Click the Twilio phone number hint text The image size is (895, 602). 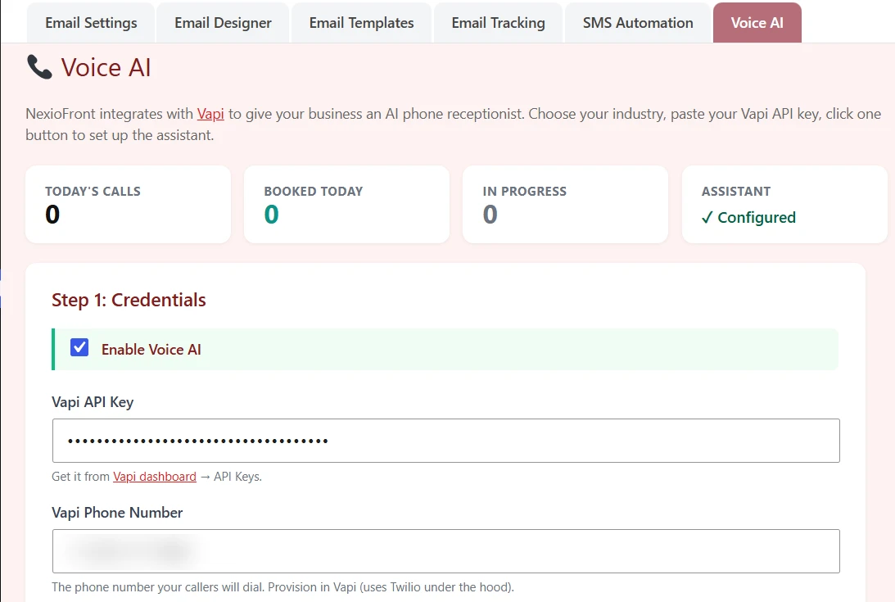(283, 587)
